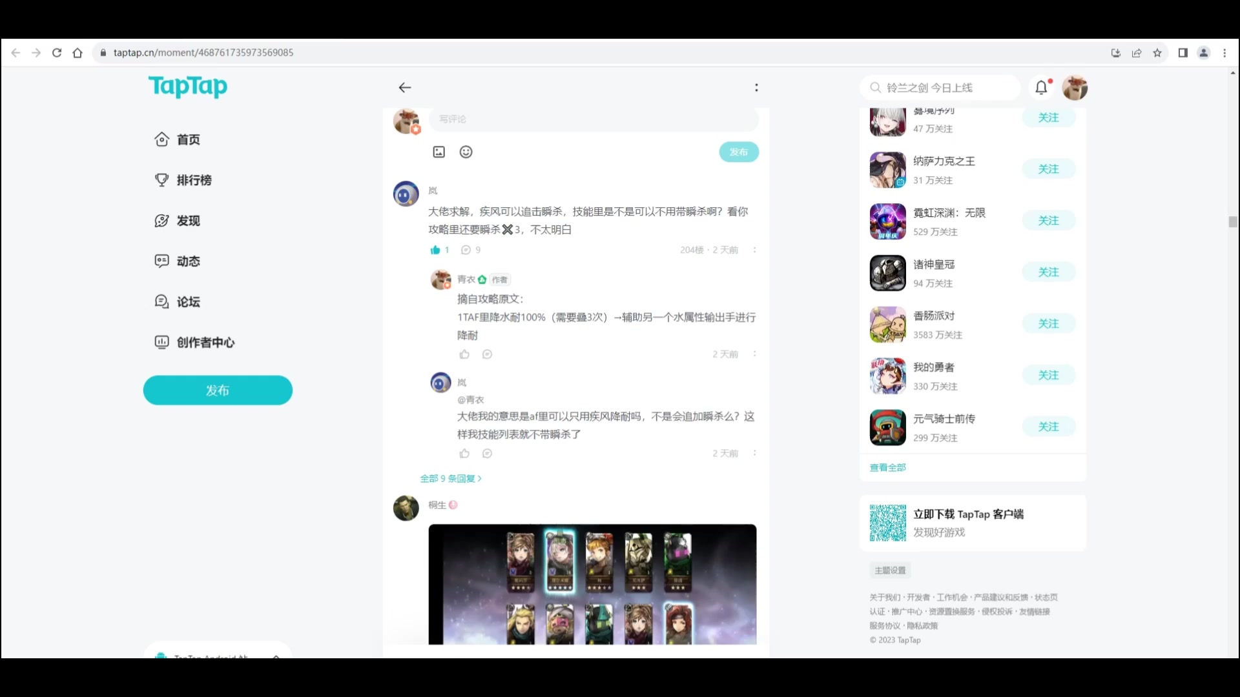The height and width of the screenshot is (697, 1240).
Task: Open browser three-dot menu
Action: [1224, 53]
